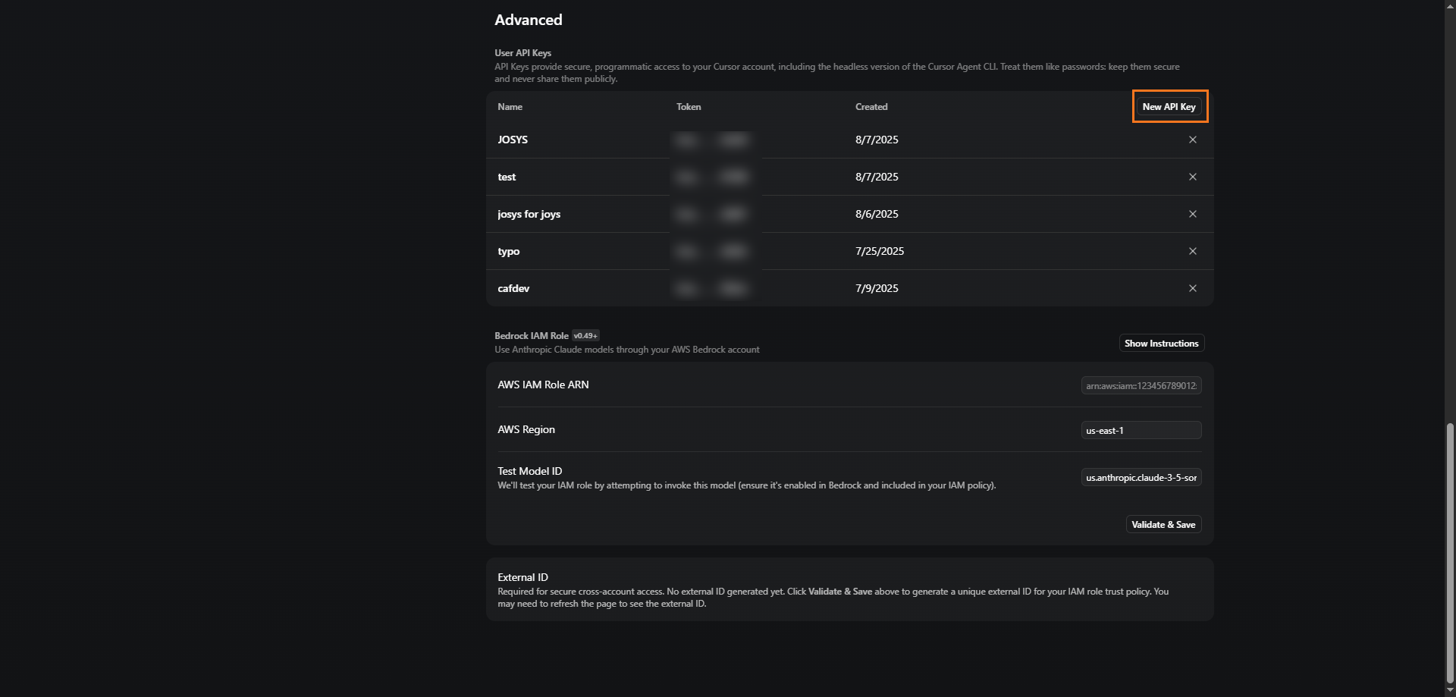Remove the 'test' API key
This screenshot has width=1456, height=697.
point(1192,177)
